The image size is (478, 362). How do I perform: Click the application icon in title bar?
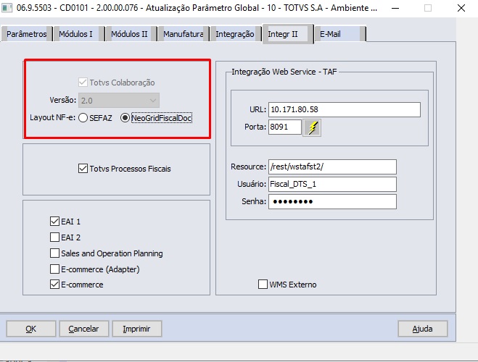click(7, 8)
